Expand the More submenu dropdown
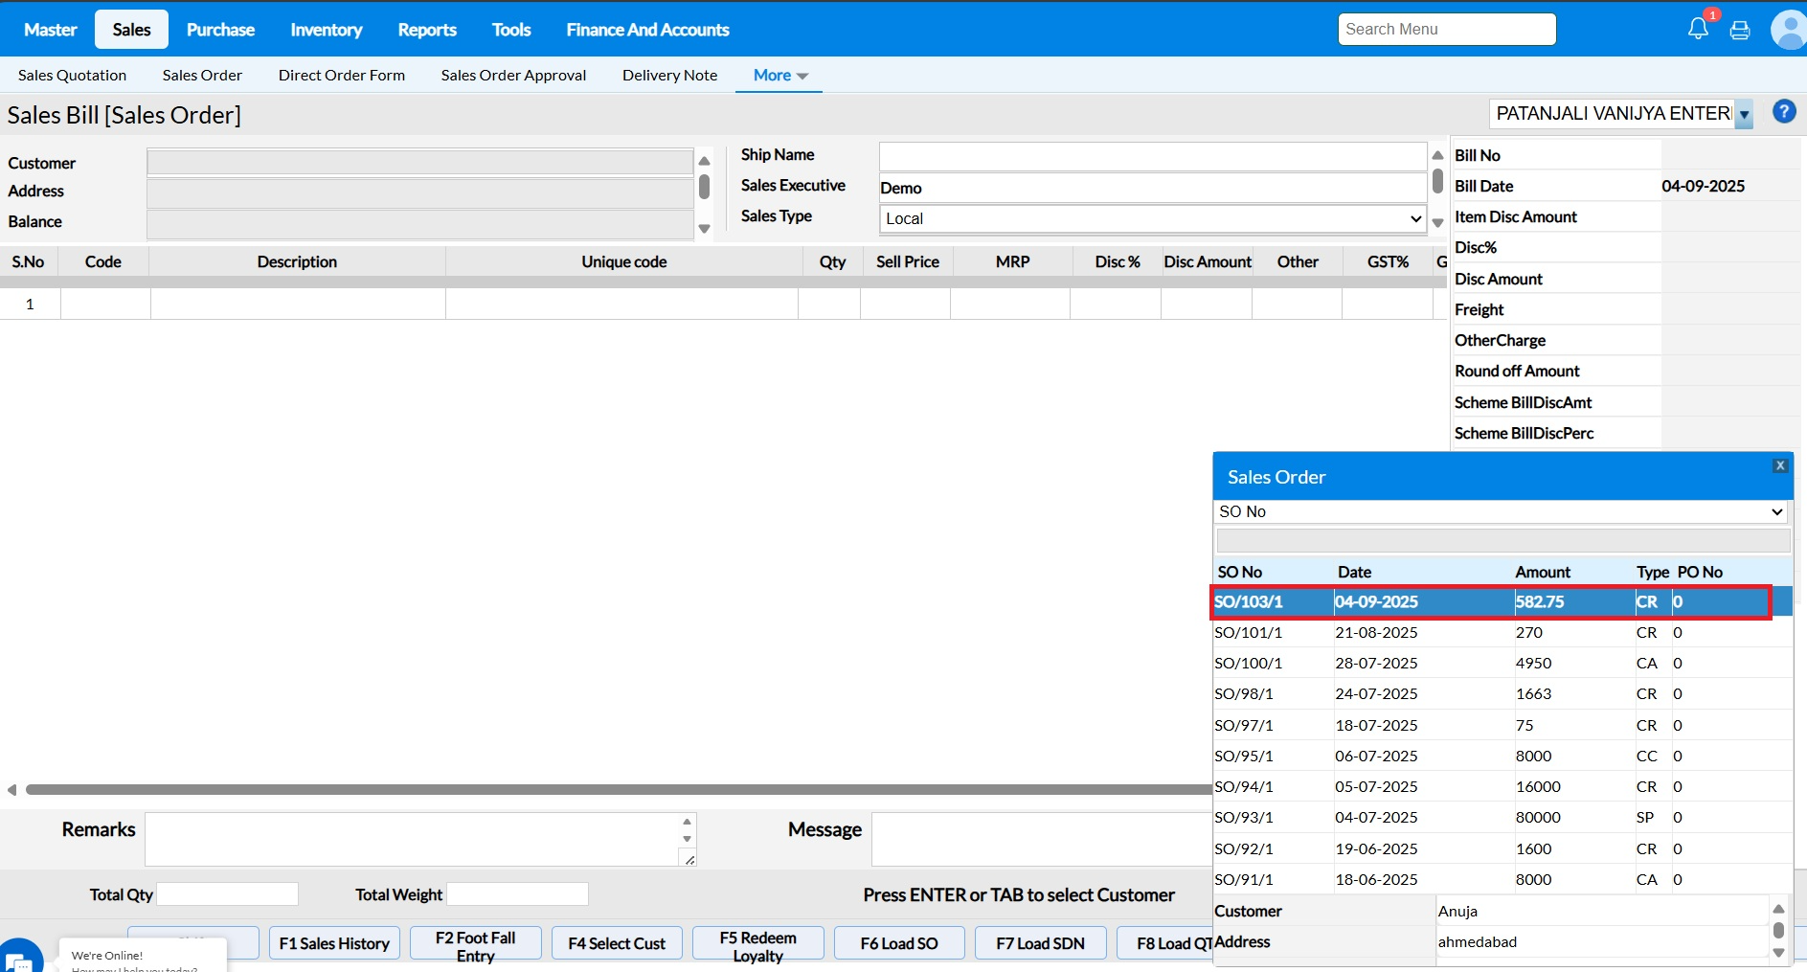The height and width of the screenshot is (972, 1807). [x=779, y=76]
